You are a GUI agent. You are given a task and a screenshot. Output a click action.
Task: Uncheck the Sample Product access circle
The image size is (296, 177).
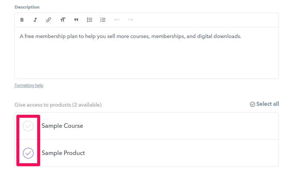[28, 153]
